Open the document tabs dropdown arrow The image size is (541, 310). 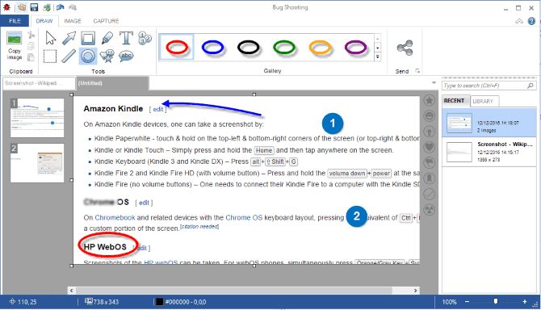434,83
